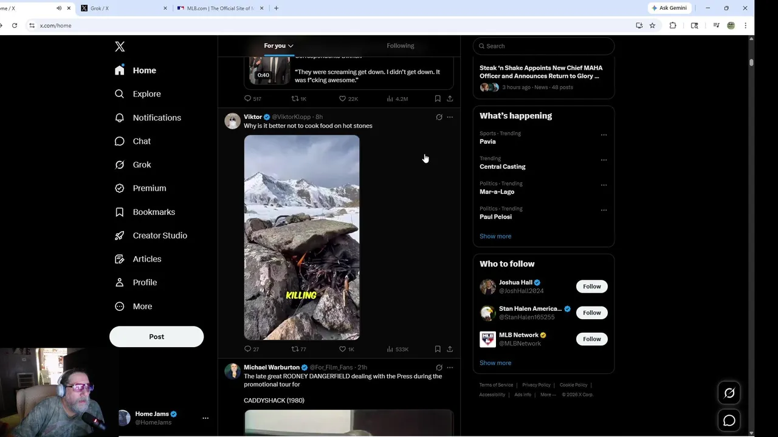778x437 pixels.
Task: Open the Terms of Service footer link
Action: coord(496,385)
